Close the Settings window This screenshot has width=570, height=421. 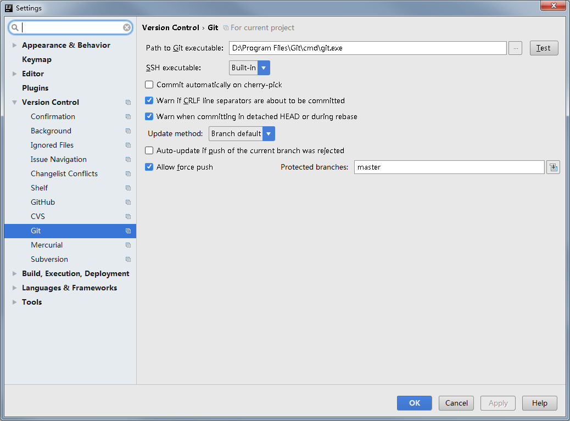click(x=554, y=6)
